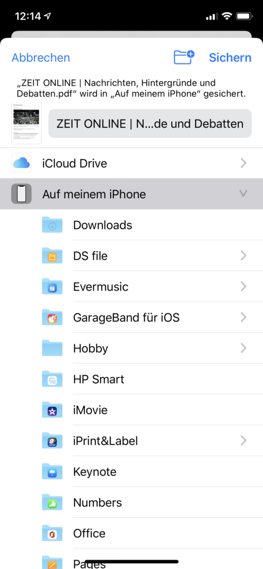This screenshot has height=569, width=263.
Task: Collapse the Auf meinem iPhone section
Action: tap(244, 194)
